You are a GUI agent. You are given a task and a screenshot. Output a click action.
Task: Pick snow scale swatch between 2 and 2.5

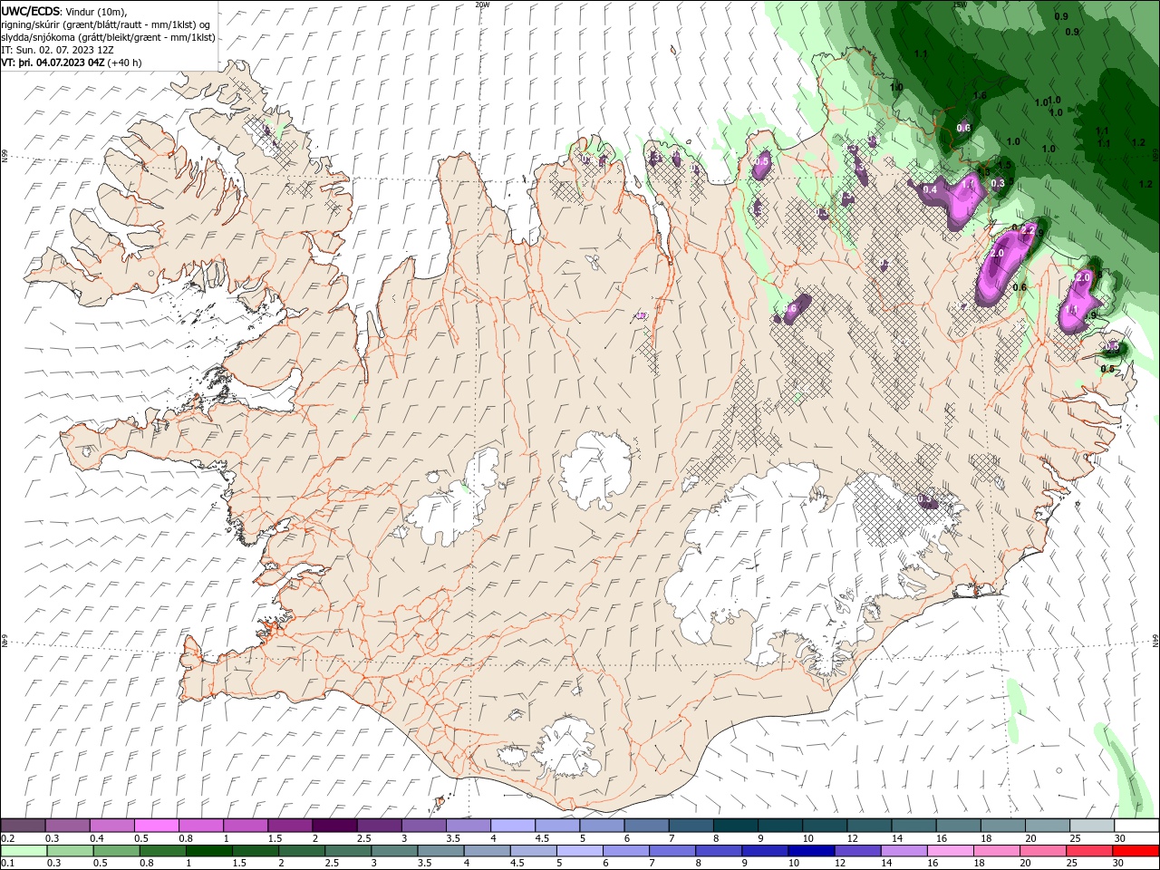click(334, 826)
